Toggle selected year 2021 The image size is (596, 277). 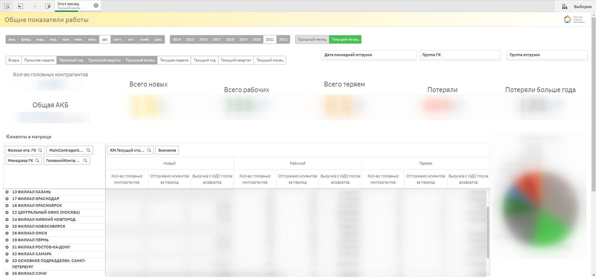click(x=270, y=39)
